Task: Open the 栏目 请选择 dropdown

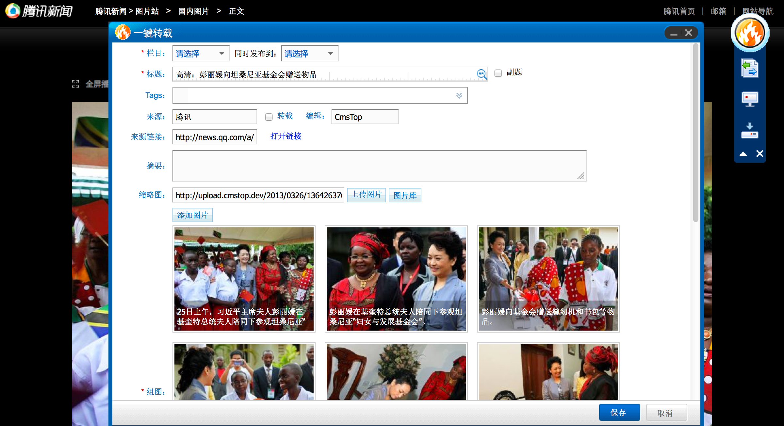Action: tap(201, 54)
